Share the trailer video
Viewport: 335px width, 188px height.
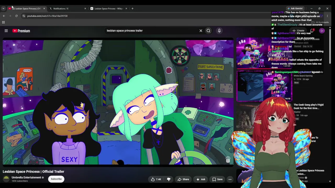tap(183, 179)
